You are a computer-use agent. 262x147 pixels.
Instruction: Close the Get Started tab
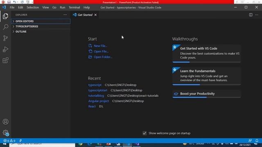point(95,15)
